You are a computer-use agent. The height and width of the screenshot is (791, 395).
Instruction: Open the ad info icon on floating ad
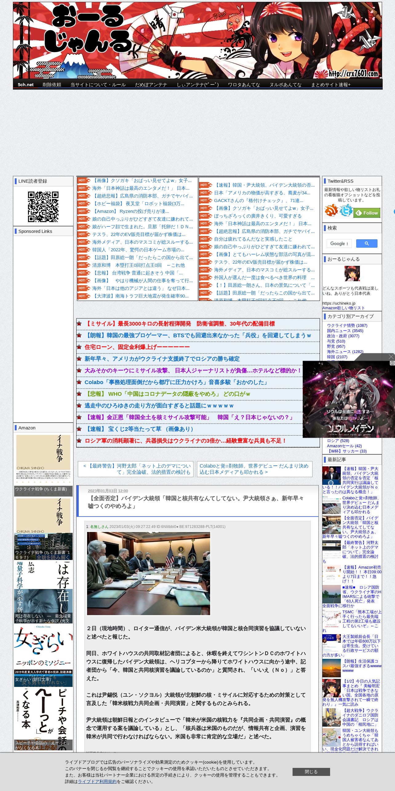pos(392,363)
